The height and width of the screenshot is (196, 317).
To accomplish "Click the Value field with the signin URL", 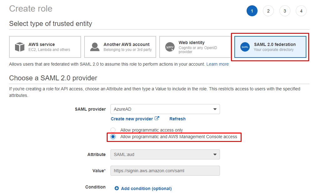I will point(165,171).
